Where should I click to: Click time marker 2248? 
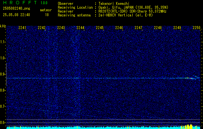click(x=158, y=28)
